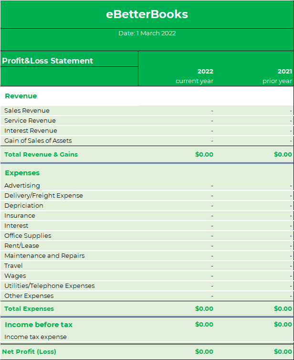Image resolution: width=294 pixels, height=360 pixels.
Task: Select the Travel row label
Action: click(x=13, y=266)
